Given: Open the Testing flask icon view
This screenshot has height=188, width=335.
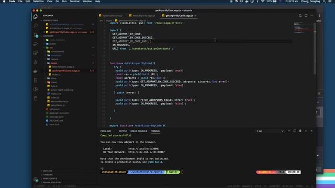Looking at the screenshot, I should pyautogui.click(x=36, y=62).
